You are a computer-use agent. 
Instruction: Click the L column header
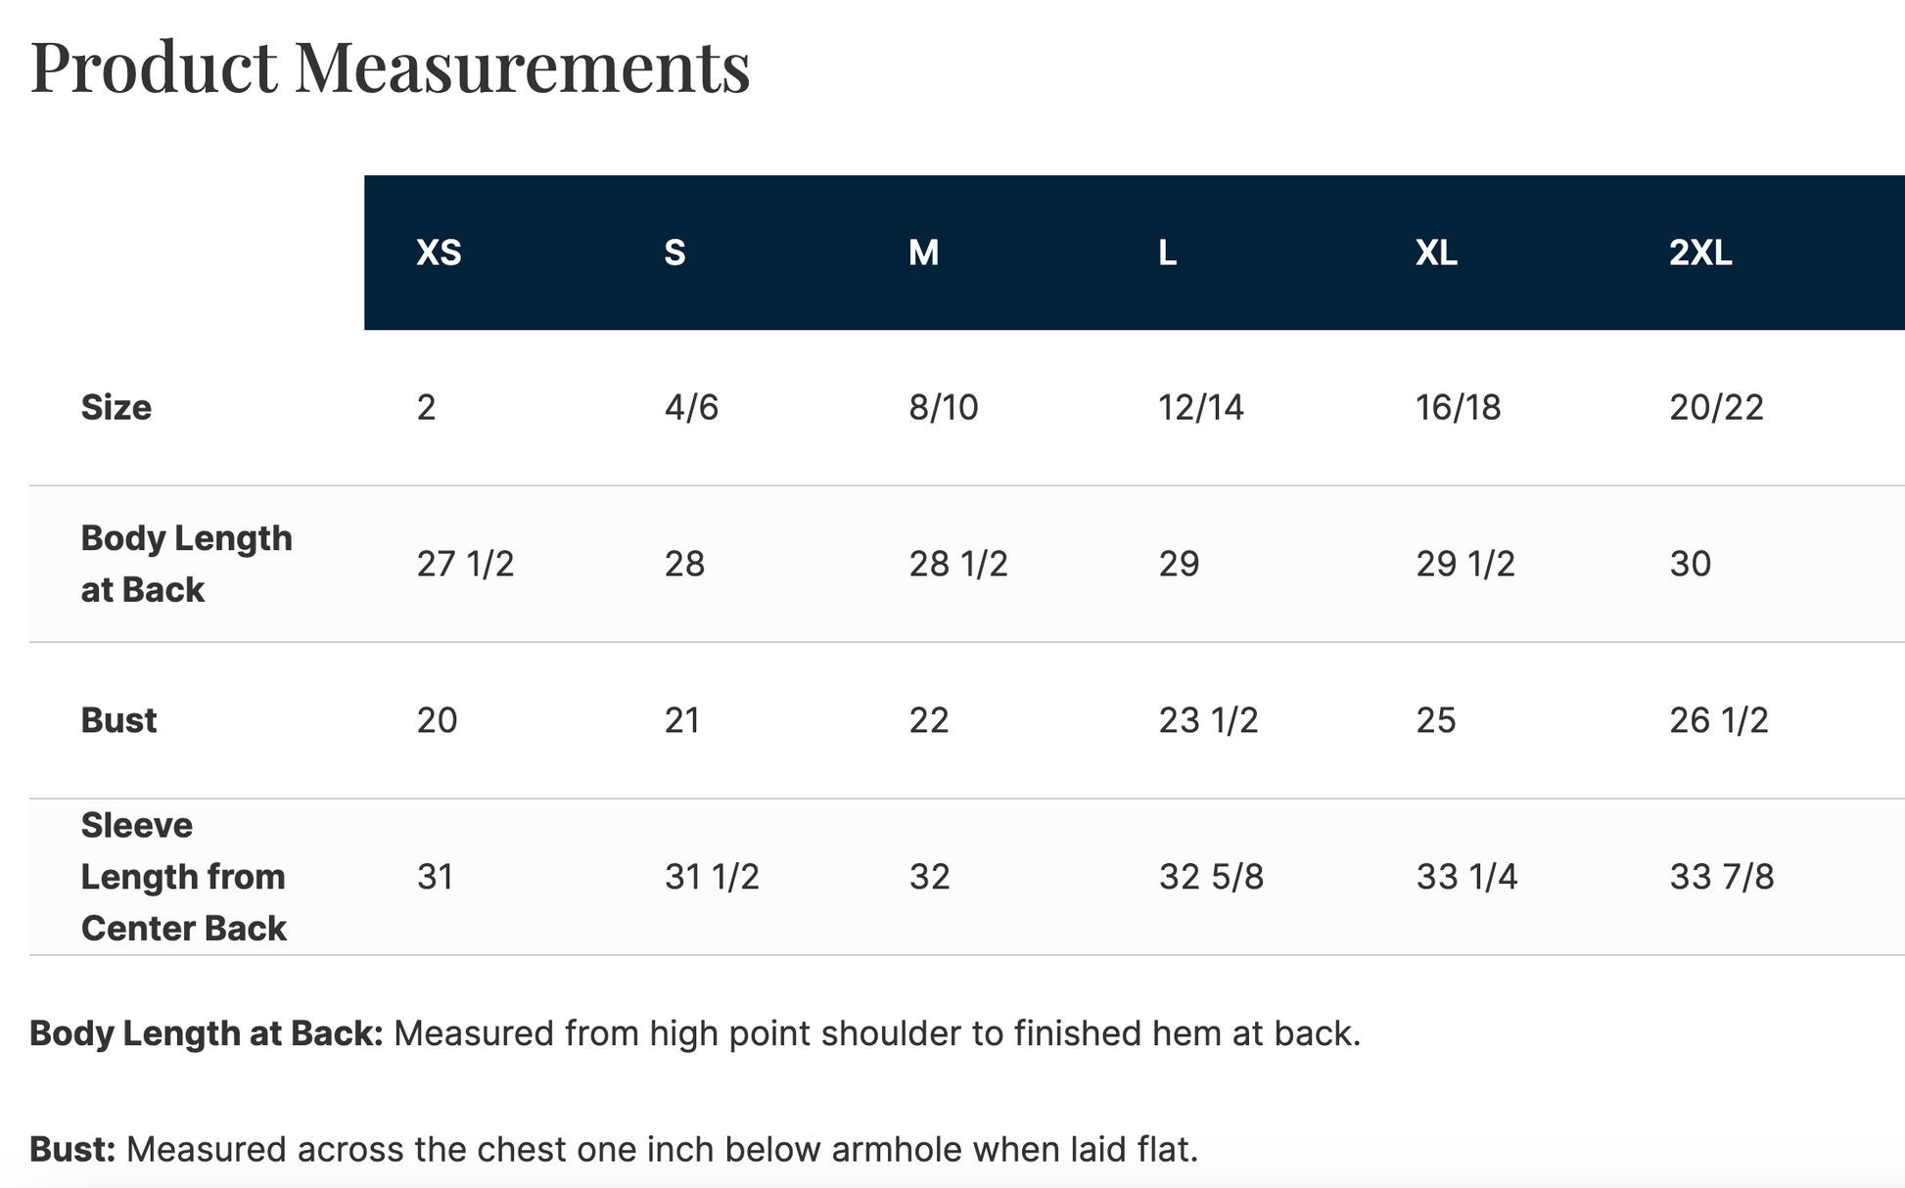click(1167, 253)
